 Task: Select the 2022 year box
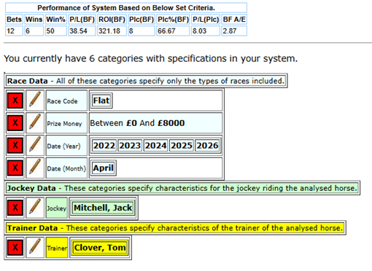[x=104, y=146]
